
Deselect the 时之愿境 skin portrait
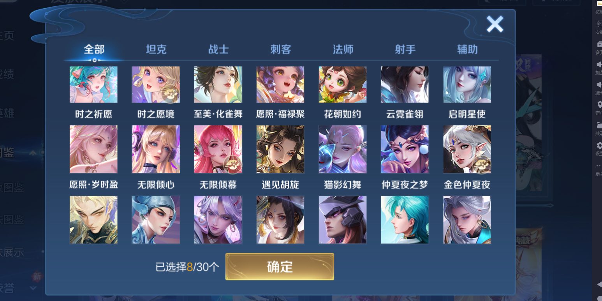point(156,84)
